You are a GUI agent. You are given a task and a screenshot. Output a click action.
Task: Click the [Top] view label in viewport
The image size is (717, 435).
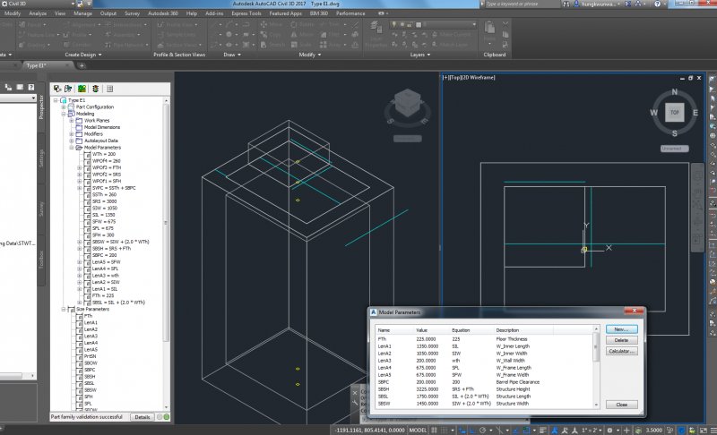(x=454, y=78)
